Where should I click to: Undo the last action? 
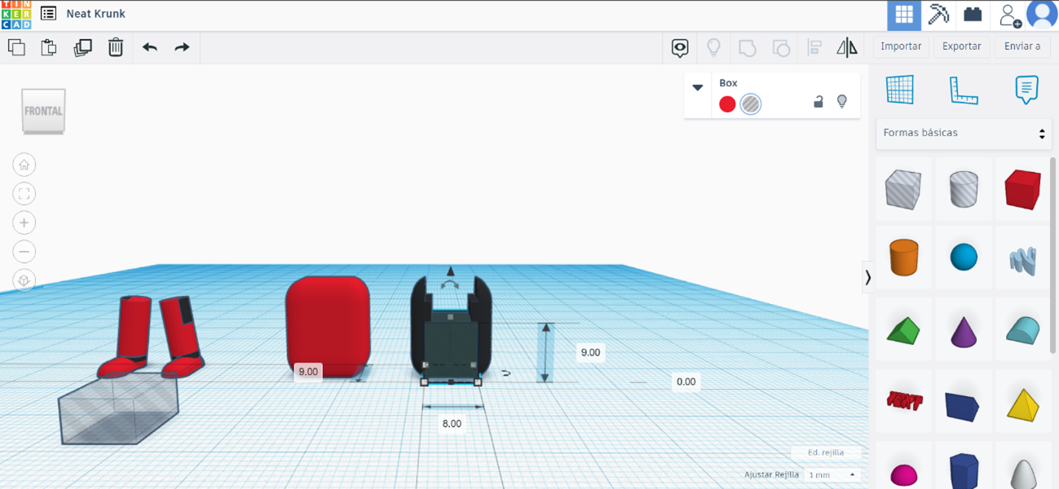coord(149,47)
